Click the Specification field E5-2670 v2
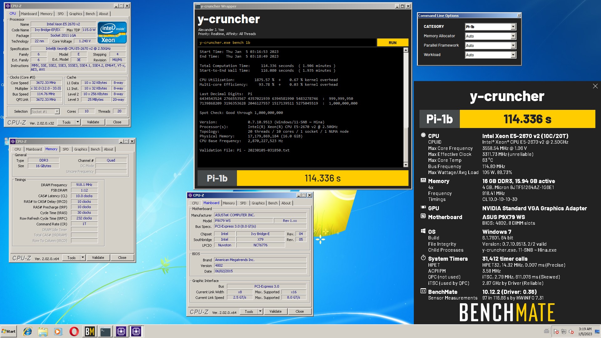 [78, 49]
